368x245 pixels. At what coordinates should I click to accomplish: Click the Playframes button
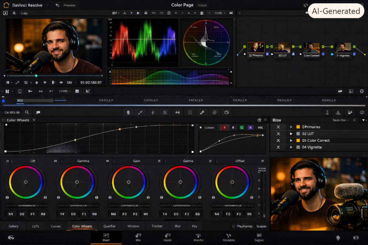pos(242,226)
